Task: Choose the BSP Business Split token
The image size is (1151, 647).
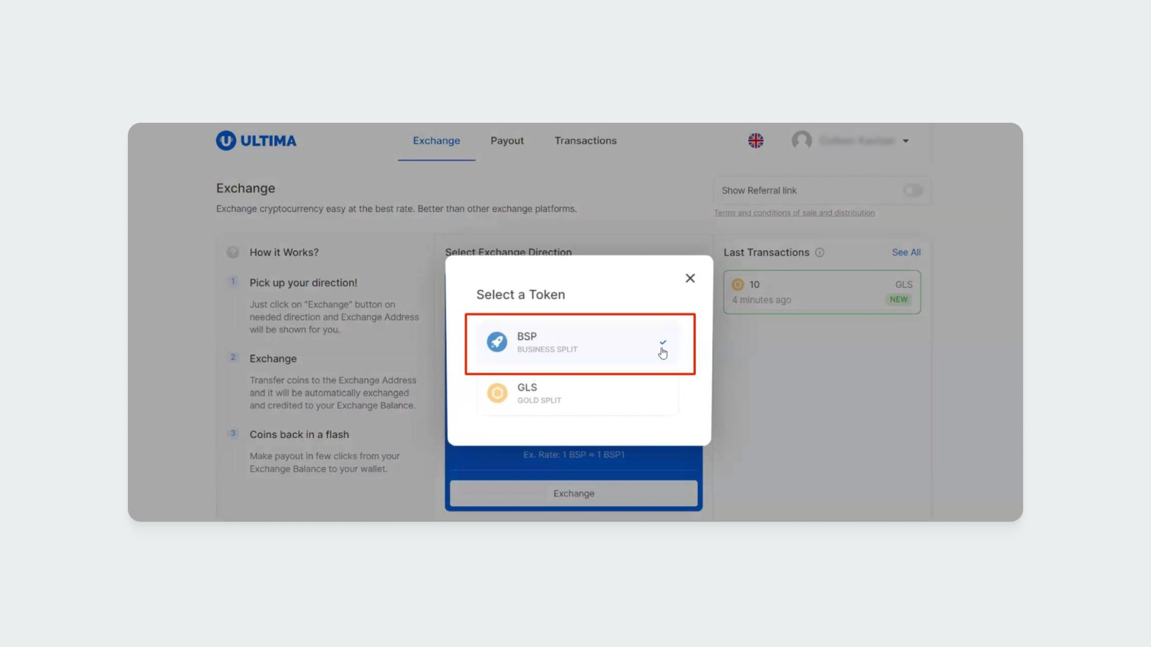Action: pyautogui.click(x=575, y=343)
